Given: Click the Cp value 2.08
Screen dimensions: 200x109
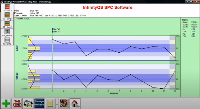Looking at the screenshot, I should (x=193, y=29).
